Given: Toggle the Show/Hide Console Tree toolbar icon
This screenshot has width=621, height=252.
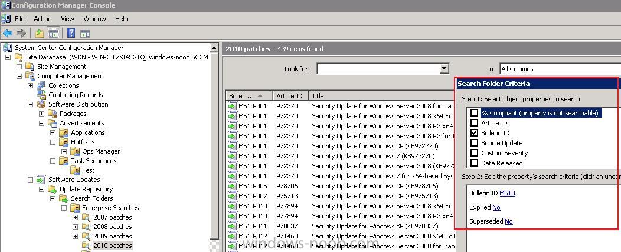Looking at the screenshot, I should [53, 33].
